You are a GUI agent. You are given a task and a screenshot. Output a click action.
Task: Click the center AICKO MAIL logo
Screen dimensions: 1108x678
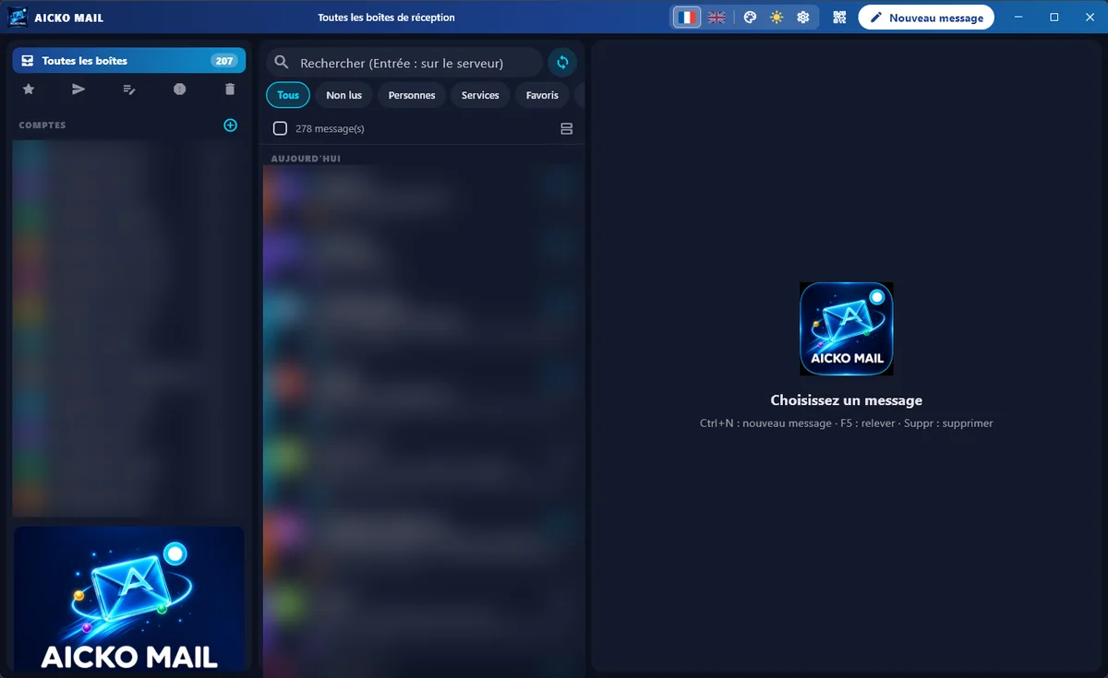click(847, 328)
